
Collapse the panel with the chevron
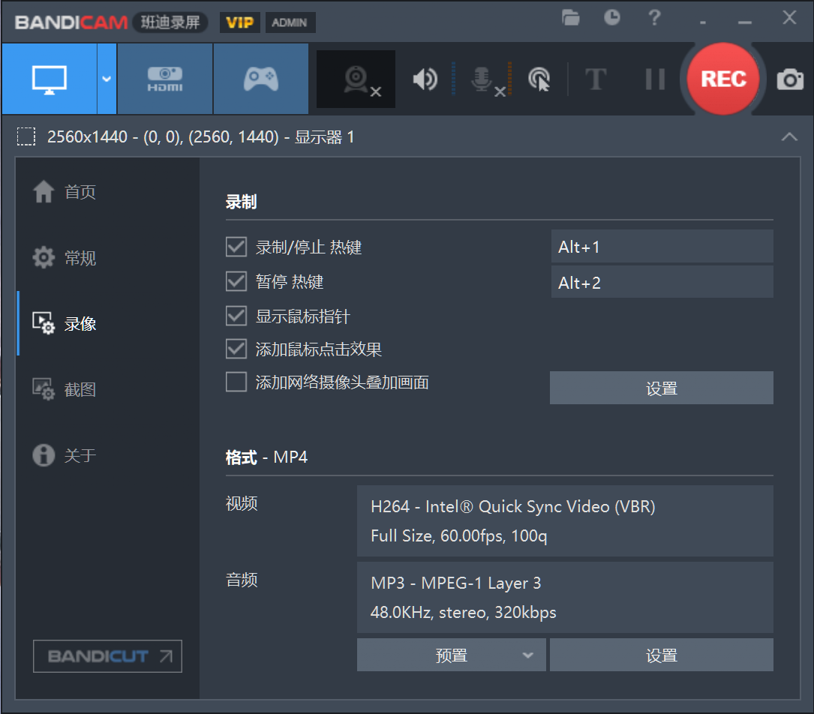(x=789, y=136)
